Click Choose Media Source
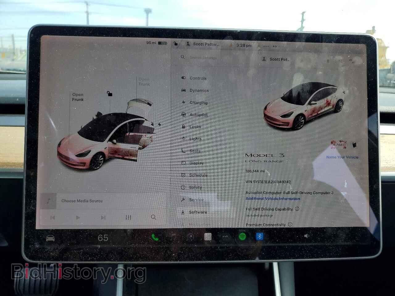 coord(82,201)
